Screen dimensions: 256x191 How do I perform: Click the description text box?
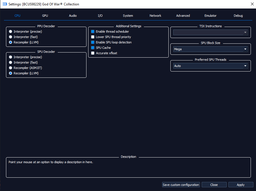(128, 168)
